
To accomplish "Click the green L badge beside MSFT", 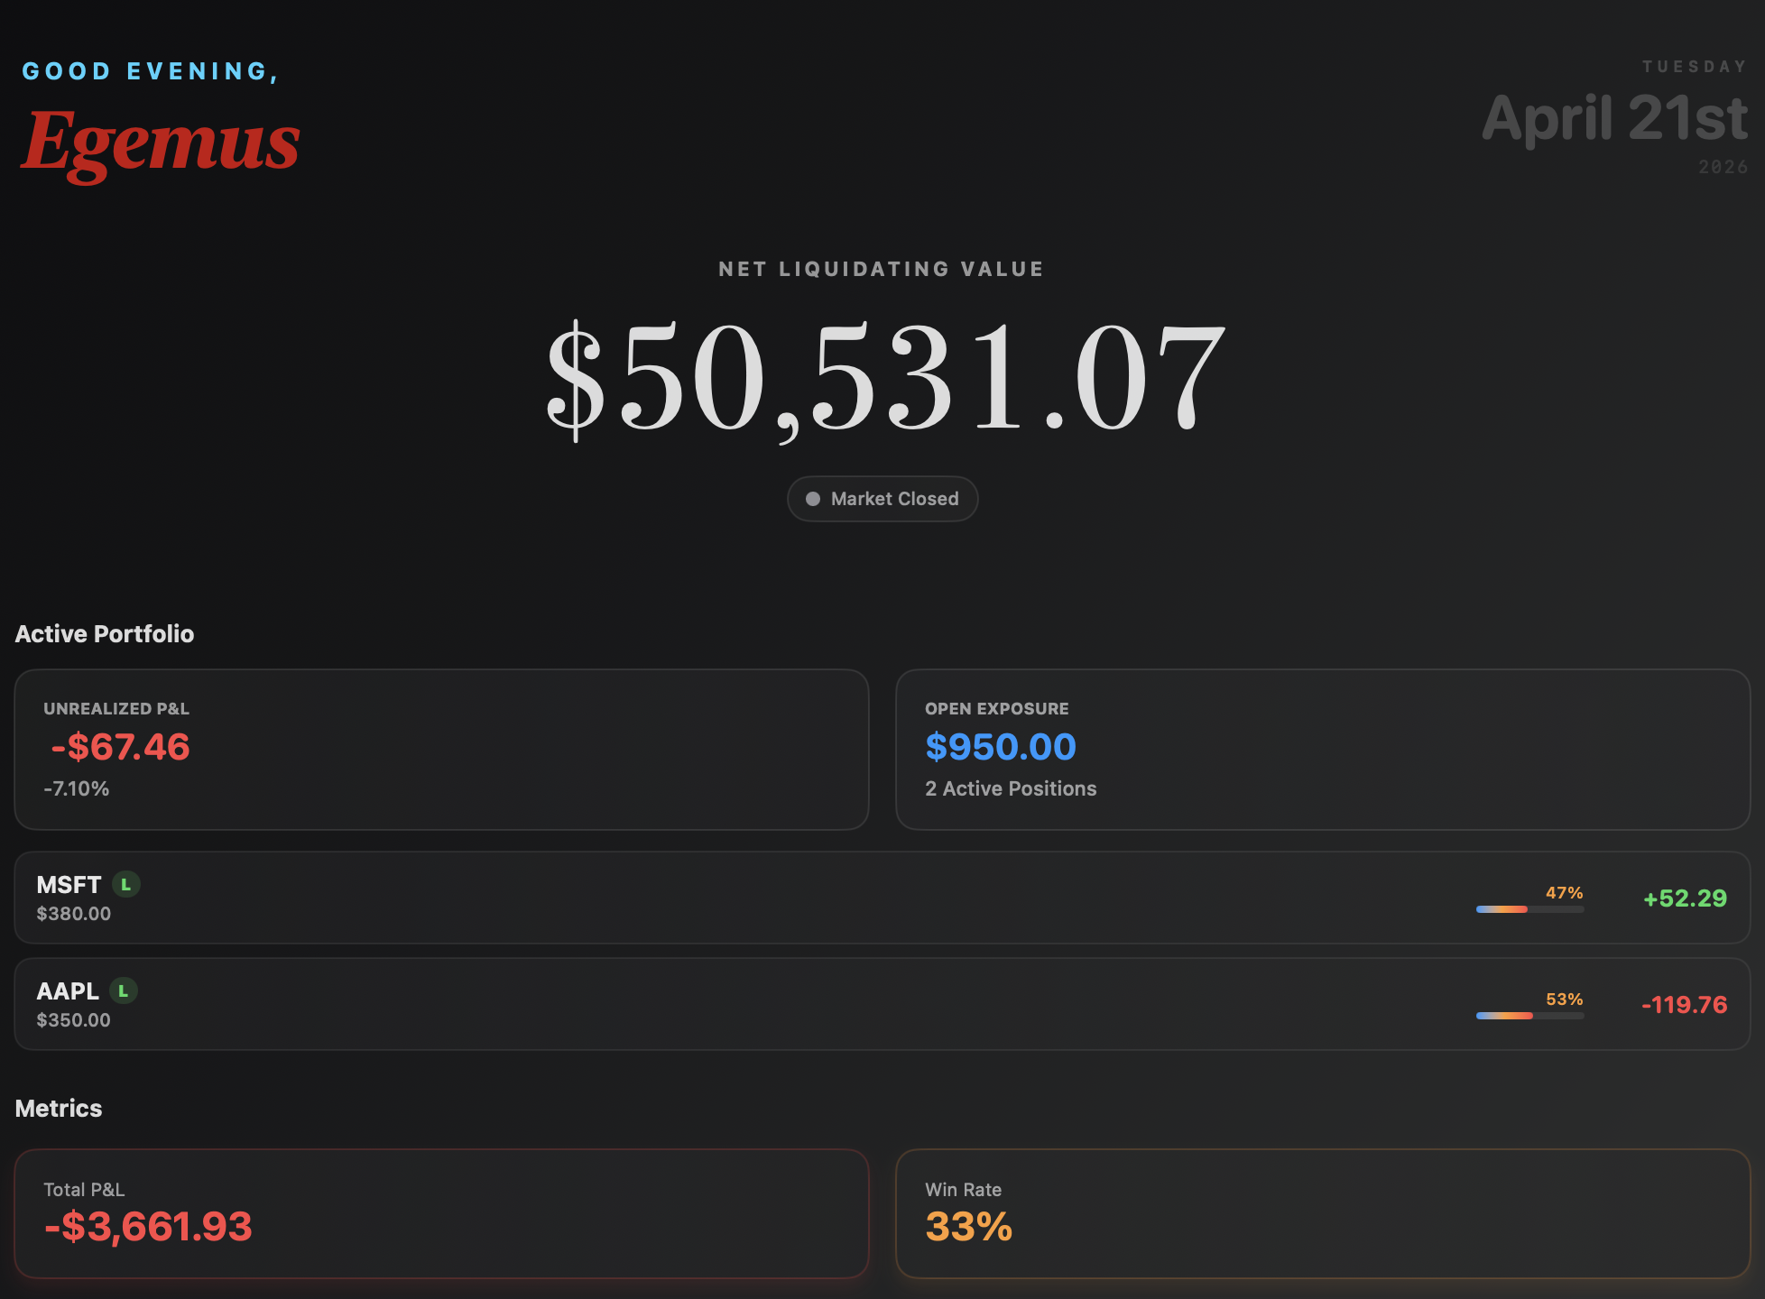I will click(x=126, y=885).
